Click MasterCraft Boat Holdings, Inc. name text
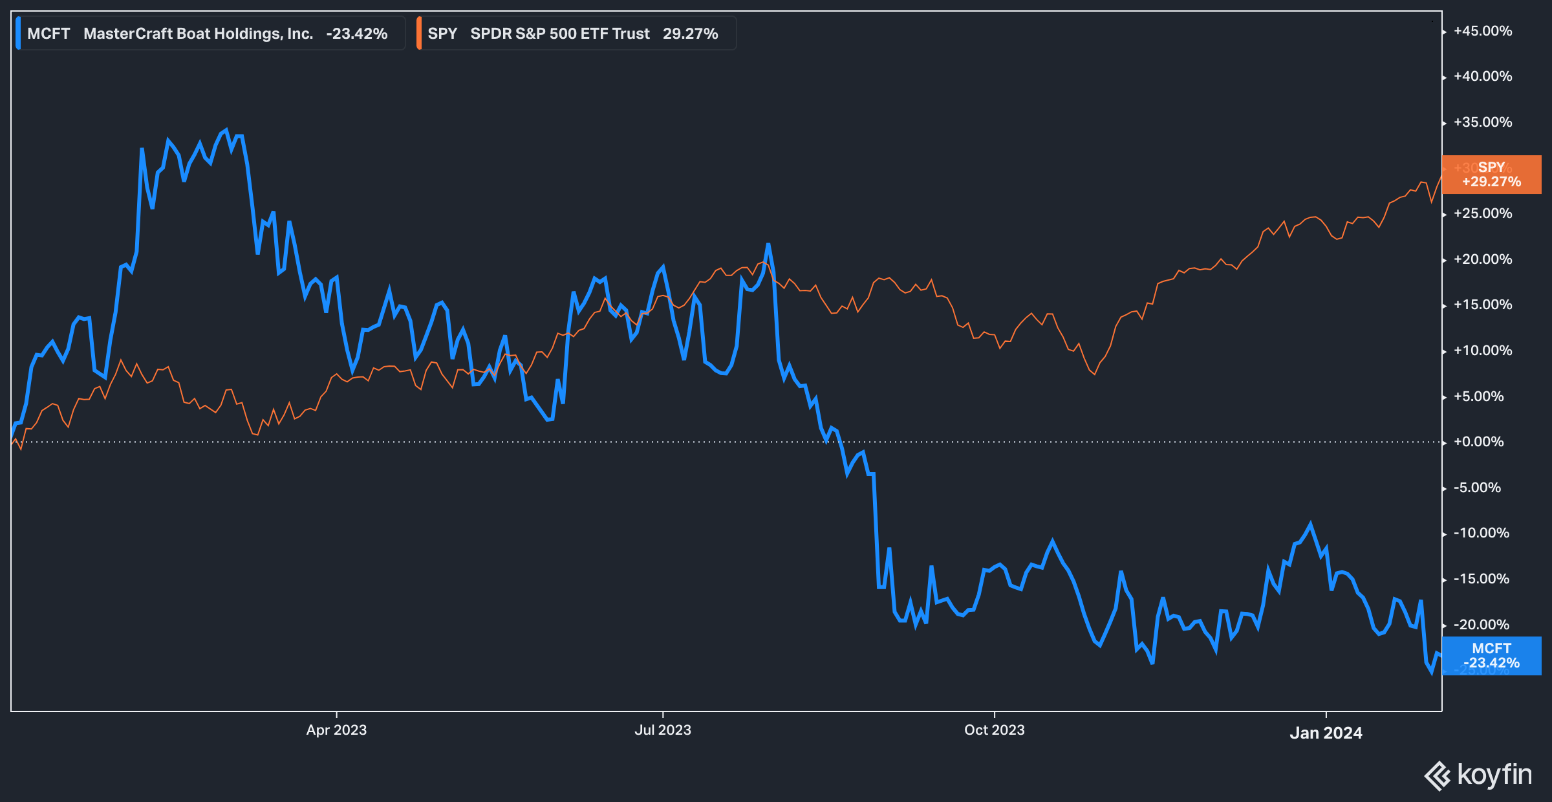This screenshot has height=802, width=1552. pos(198,34)
